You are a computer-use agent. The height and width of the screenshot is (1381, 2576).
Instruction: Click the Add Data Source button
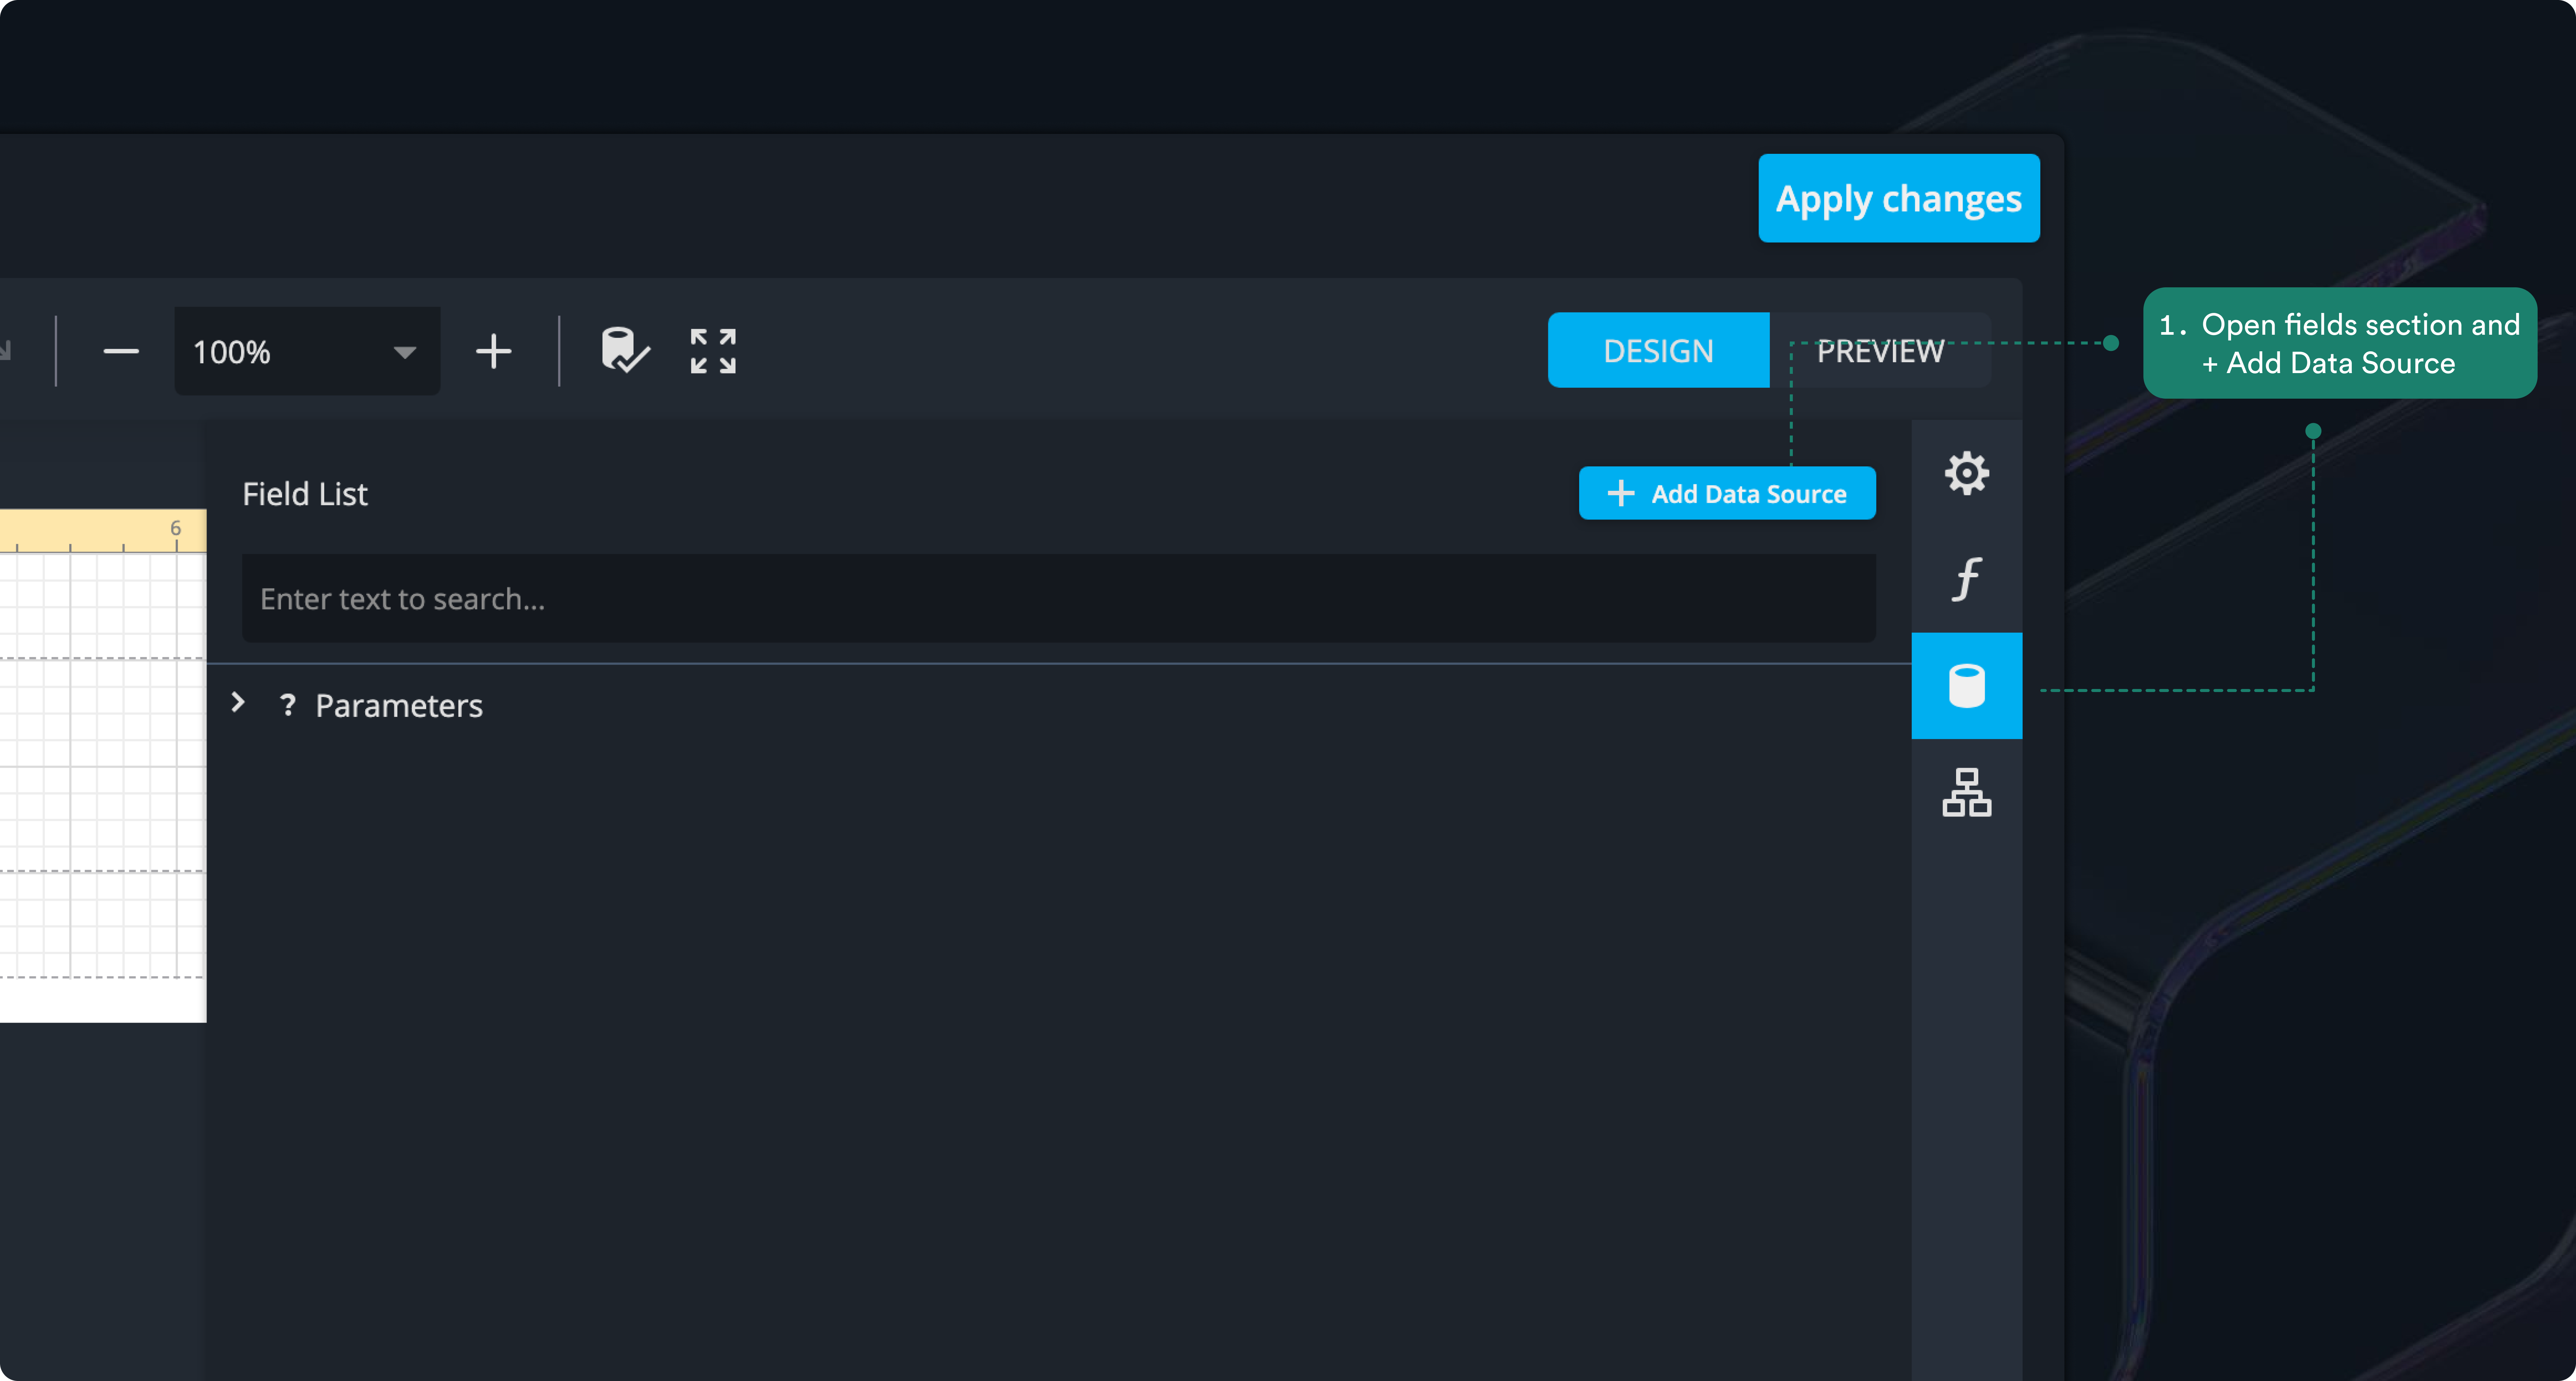click(1727, 493)
